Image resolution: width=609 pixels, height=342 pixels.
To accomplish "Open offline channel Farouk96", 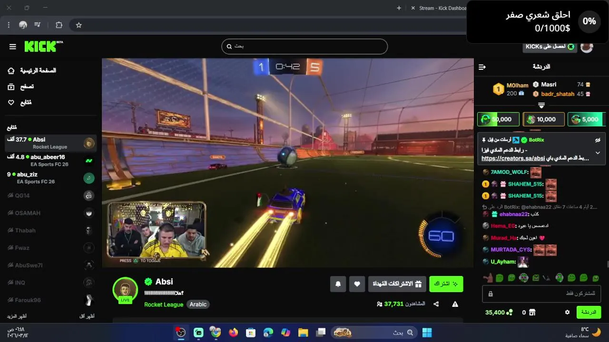I will point(51,300).
